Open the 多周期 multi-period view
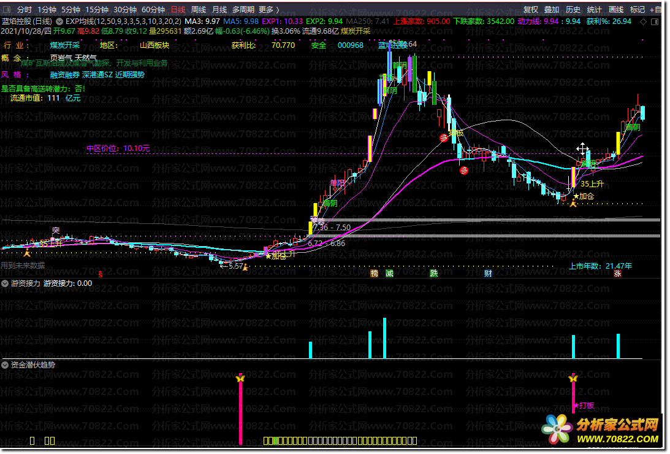 click(x=243, y=9)
